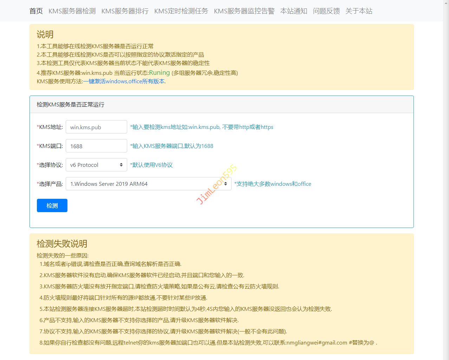
Task: Go to the 首页 navigation tab
Action: point(36,11)
